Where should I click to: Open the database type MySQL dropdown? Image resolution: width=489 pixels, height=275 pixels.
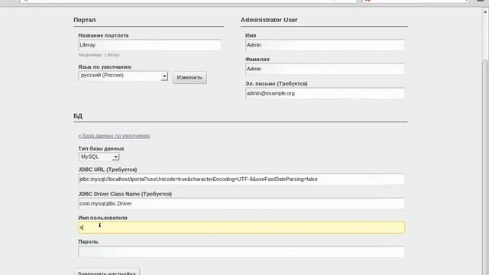click(99, 157)
